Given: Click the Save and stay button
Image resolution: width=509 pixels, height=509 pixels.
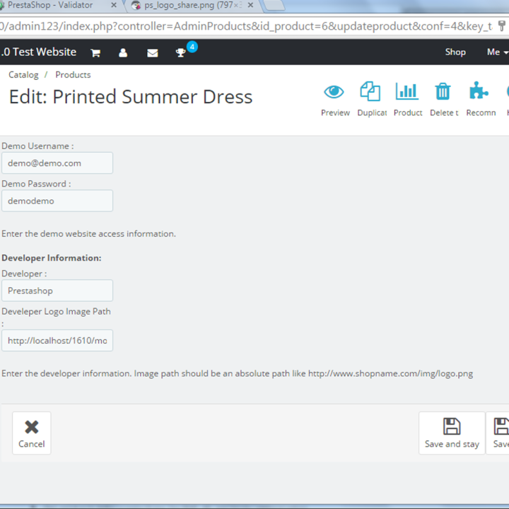Looking at the screenshot, I should (x=452, y=433).
